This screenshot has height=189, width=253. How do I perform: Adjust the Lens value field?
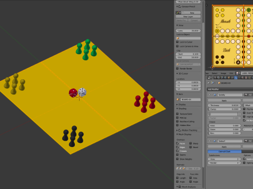(x=188, y=30)
